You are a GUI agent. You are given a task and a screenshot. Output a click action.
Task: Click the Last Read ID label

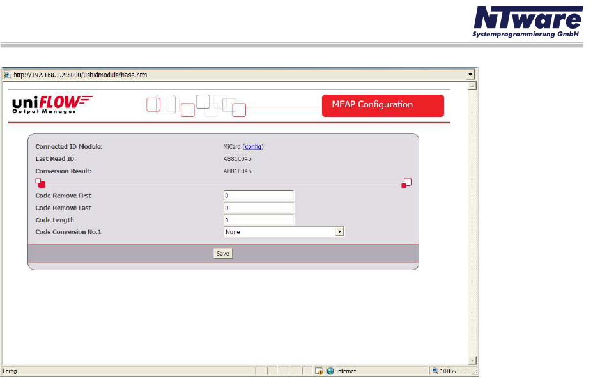[x=56, y=159]
